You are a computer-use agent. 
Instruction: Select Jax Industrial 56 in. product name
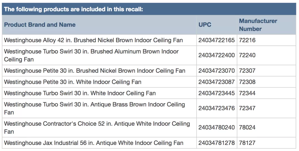click(x=94, y=143)
